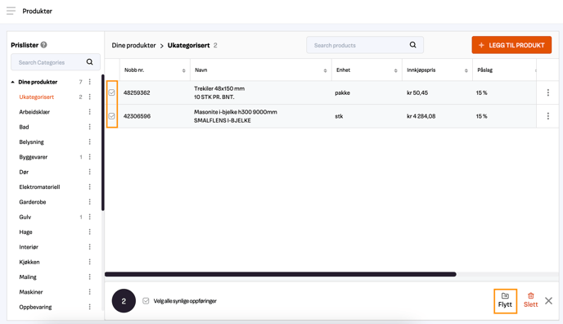Click the LEGG TIL PRODUKT button

(511, 45)
